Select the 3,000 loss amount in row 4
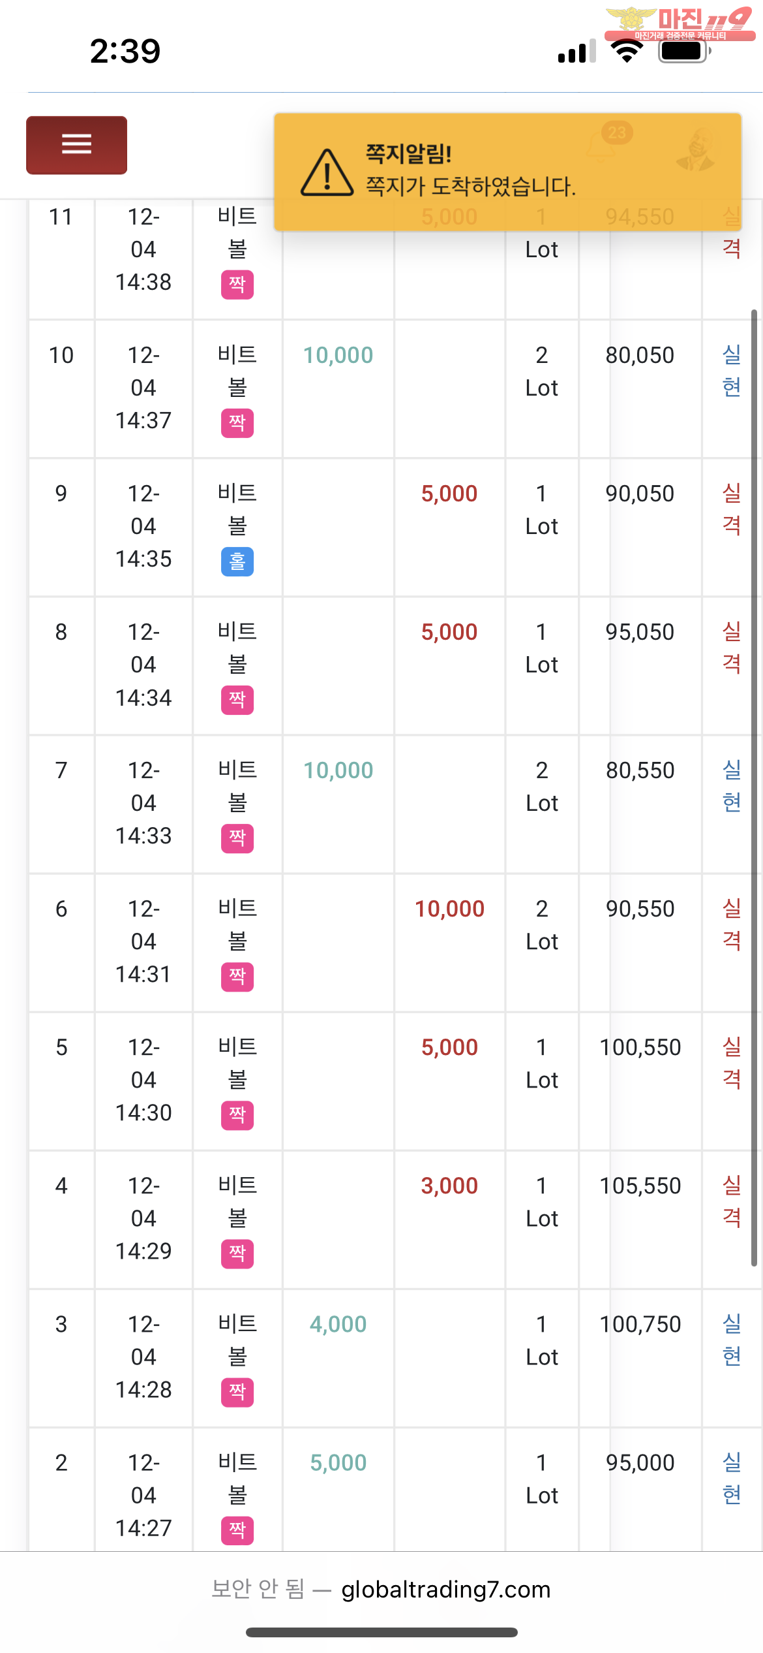The height and width of the screenshot is (1653, 763). coord(449,1186)
